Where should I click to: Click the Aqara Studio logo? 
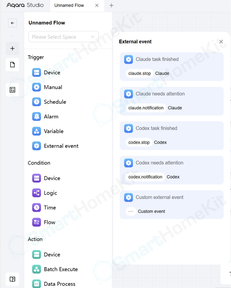[25, 5]
